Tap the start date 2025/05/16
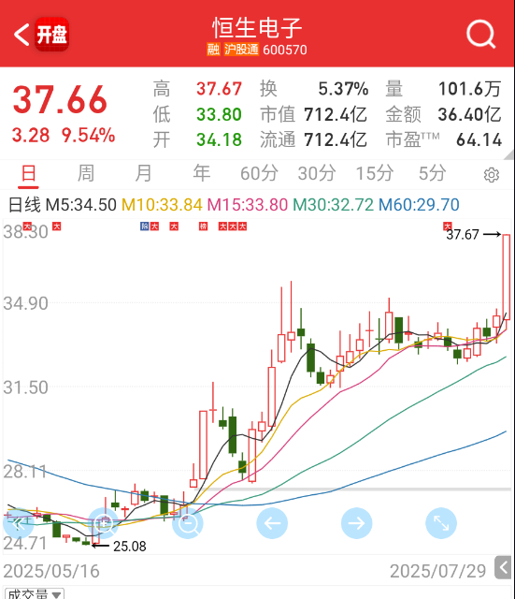The height and width of the screenshot is (599, 515). (x=51, y=572)
